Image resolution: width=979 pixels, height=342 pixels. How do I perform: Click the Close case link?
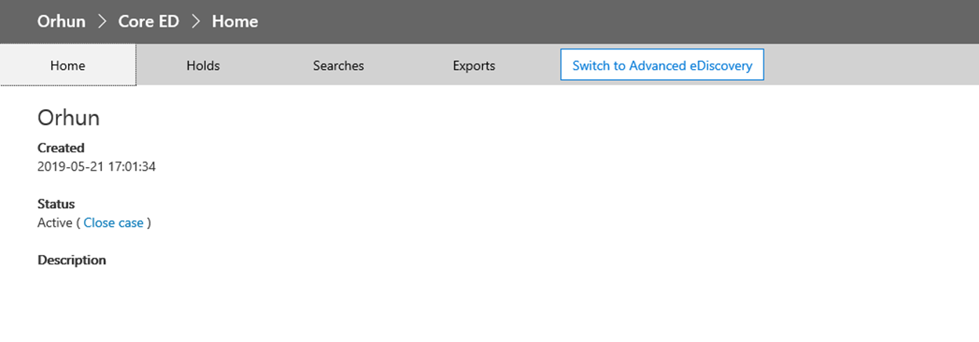pyautogui.click(x=114, y=223)
